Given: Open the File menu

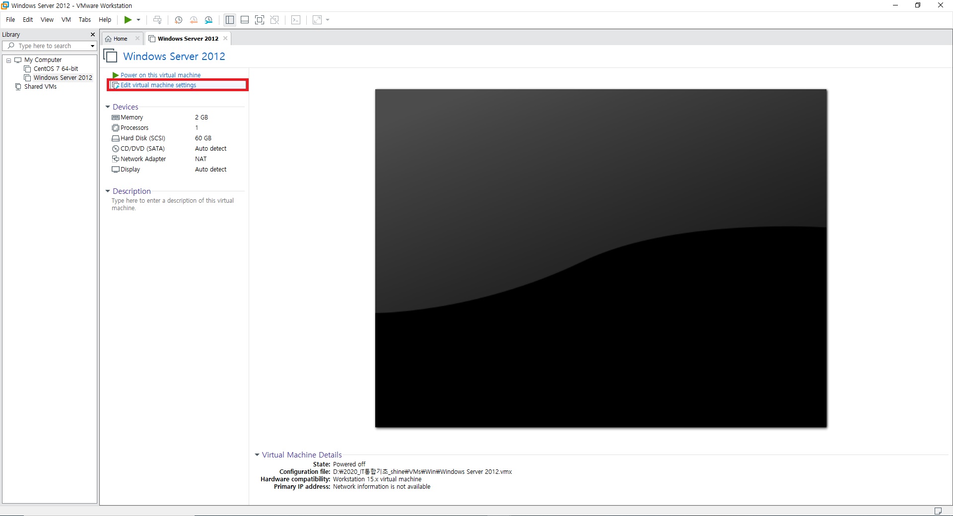Looking at the screenshot, I should tap(10, 20).
